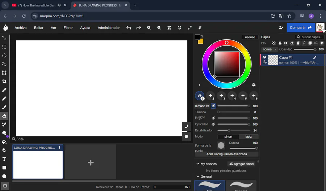
Task: Open the voice call phone button
Action: pos(187,126)
